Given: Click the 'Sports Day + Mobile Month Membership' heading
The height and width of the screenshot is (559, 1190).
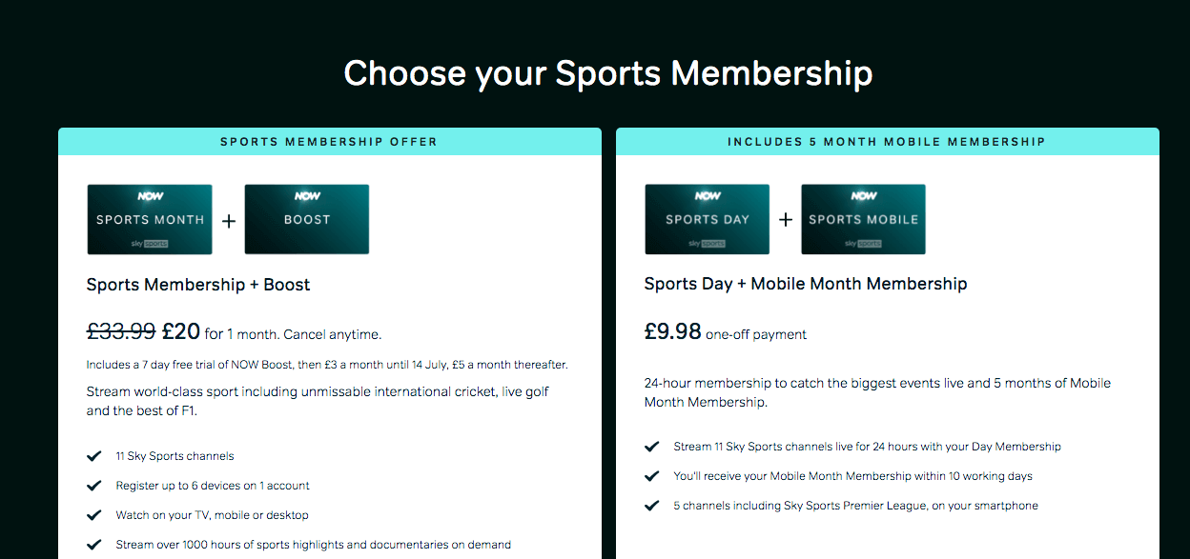Looking at the screenshot, I should point(806,284).
